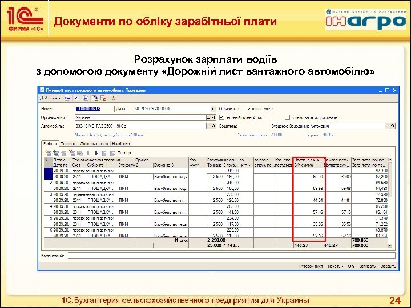The image size is (411, 308).
Task: Toggle the Только зарегистрировать checkbox
Action: click(288, 117)
